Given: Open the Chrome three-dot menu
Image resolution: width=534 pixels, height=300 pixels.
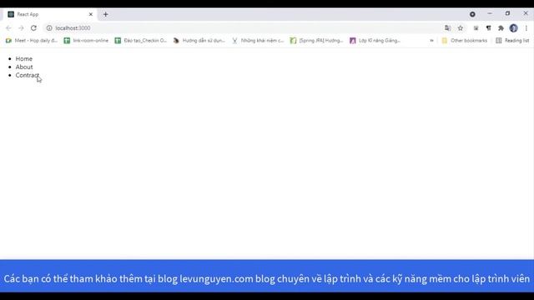Looking at the screenshot, I should (x=526, y=28).
